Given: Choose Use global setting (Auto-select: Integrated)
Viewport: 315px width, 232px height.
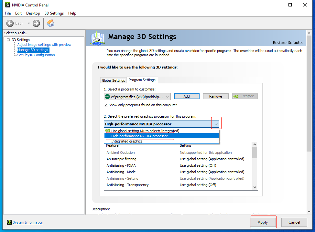Looking at the screenshot, I should 162,131.
